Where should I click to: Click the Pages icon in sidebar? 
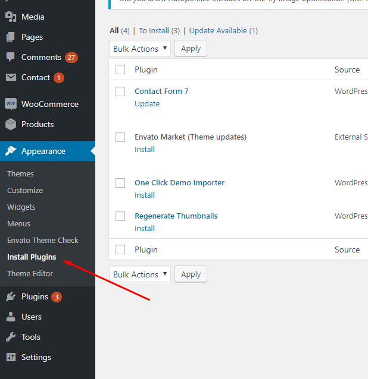11,37
